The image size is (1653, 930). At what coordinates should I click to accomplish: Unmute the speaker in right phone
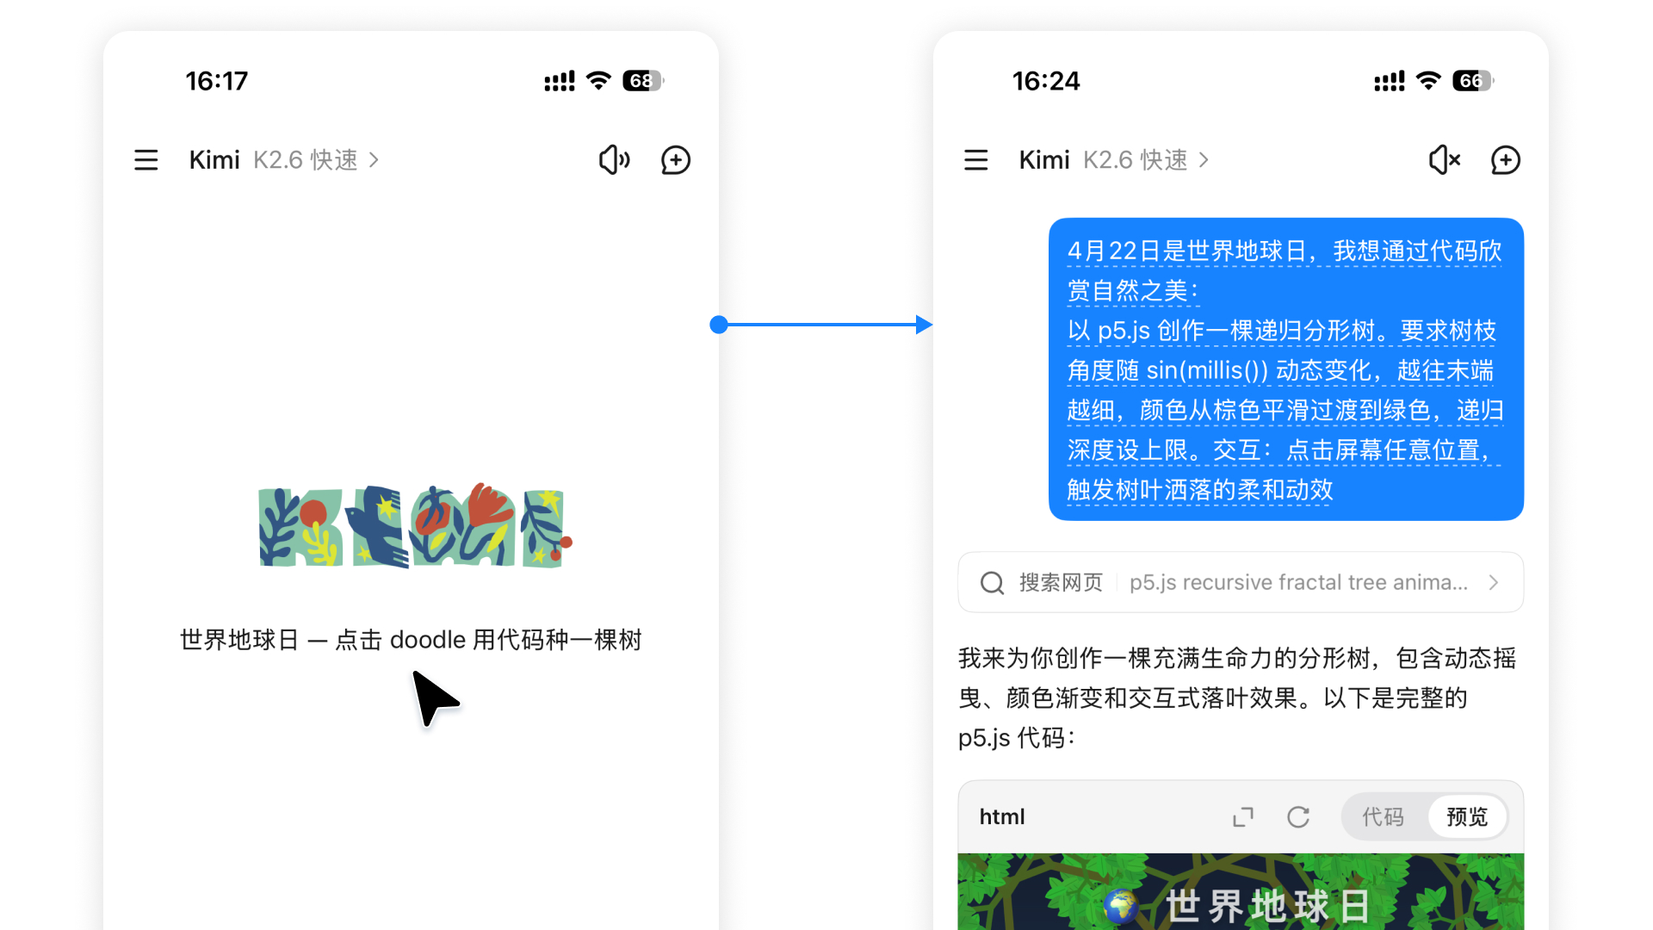click(x=1445, y=160)
